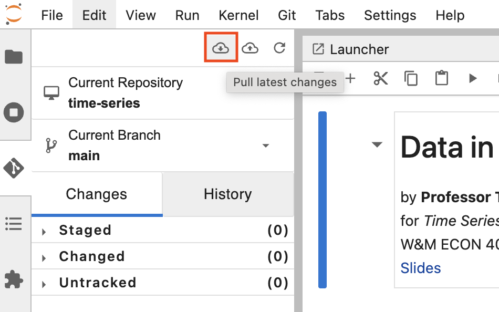The image size is (499, 312).
Task: Open the table of contents panel
Action: [x=13, y=224]
